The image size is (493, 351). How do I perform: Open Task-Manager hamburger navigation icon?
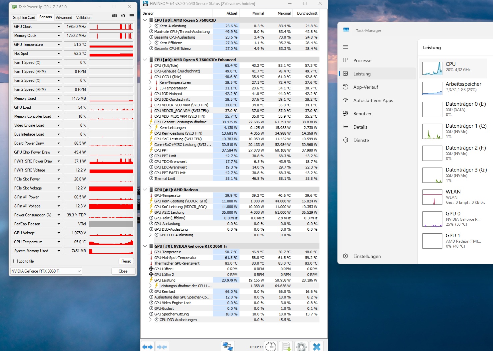345,47
